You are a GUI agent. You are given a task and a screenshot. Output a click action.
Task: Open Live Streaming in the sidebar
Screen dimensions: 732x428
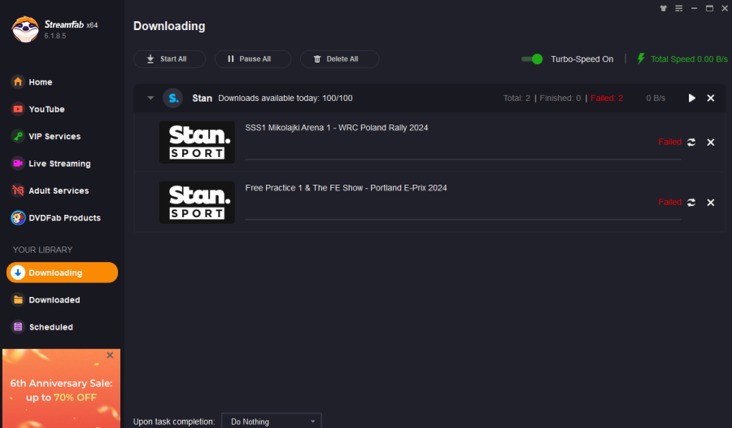(x=51, y=163)
